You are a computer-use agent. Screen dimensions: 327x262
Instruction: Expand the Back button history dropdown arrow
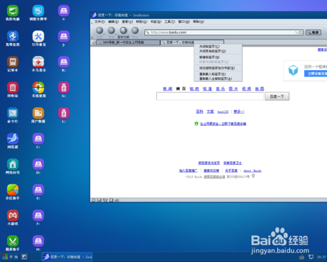(104, 34)
